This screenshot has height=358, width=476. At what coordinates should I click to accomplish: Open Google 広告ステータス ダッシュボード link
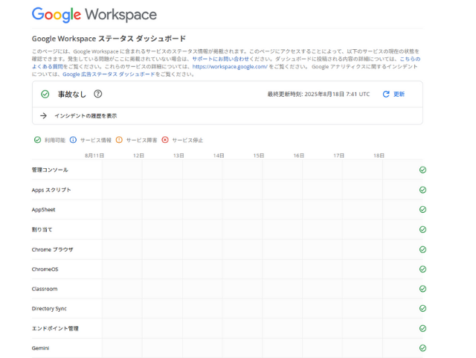109,74
